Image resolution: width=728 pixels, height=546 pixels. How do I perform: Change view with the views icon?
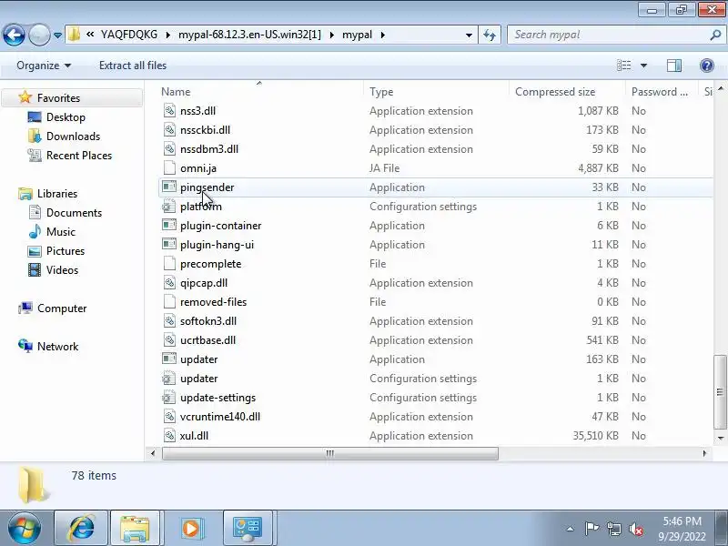click(x=623, y=66)
